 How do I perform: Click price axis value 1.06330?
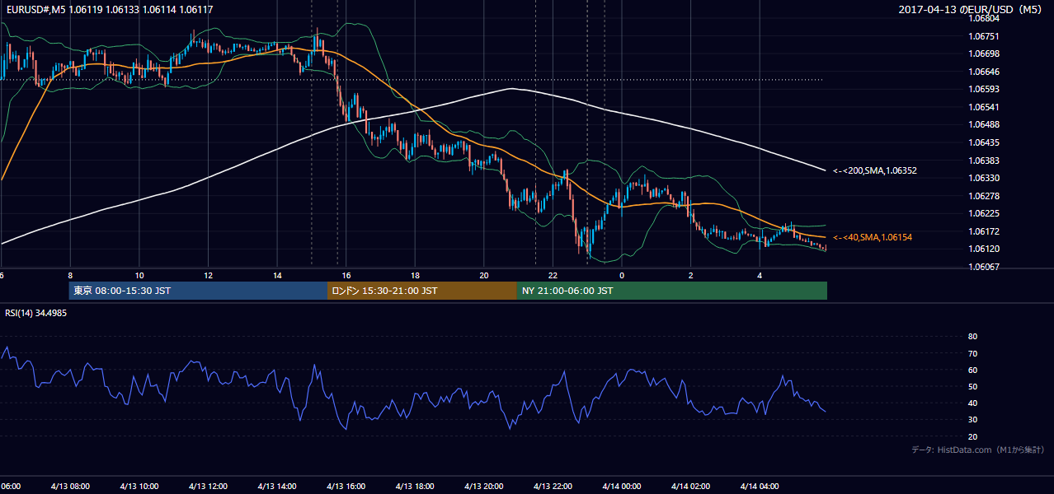[x=983, y=178]
